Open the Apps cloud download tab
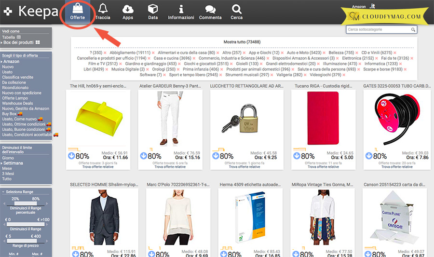The image size is (434, 257). tap(128, 12)
